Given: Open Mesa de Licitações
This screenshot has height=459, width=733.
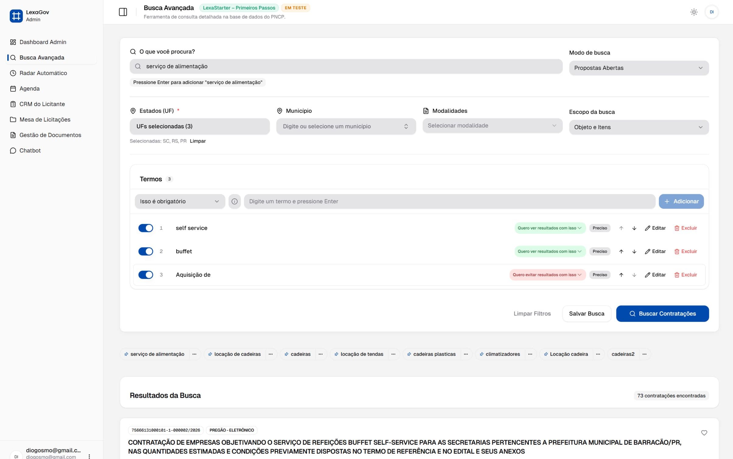Looking at the screenshot, I should 45,119.
